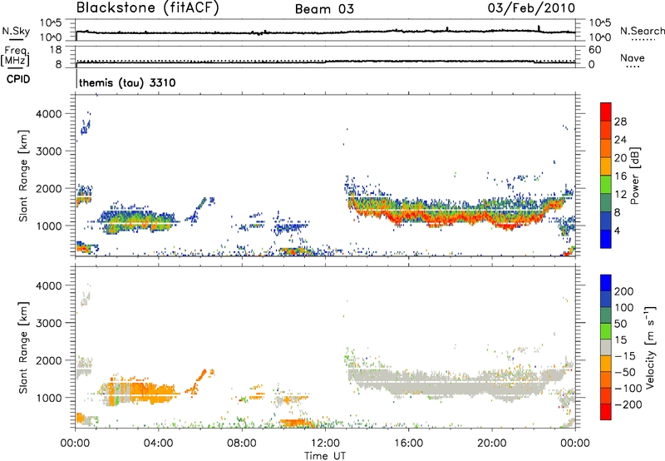This screenshot has height=461, width=665.
Task: Click the red top of power colorbar
Action: coord(606,112)
